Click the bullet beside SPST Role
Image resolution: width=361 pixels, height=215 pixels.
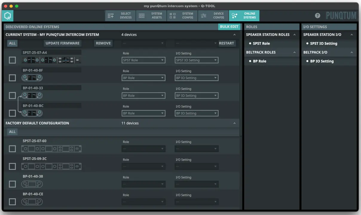[250, 43]
